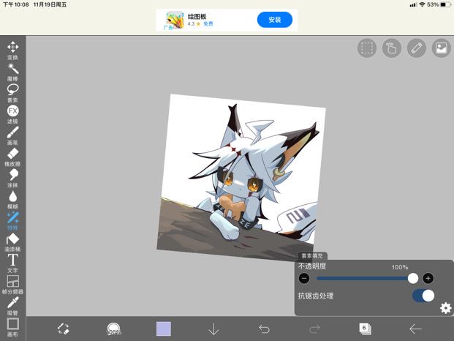This screenshot has width=454, height=341.
Task: Select the Smudge (涂抹) tool
Action: tap(12, 178)
